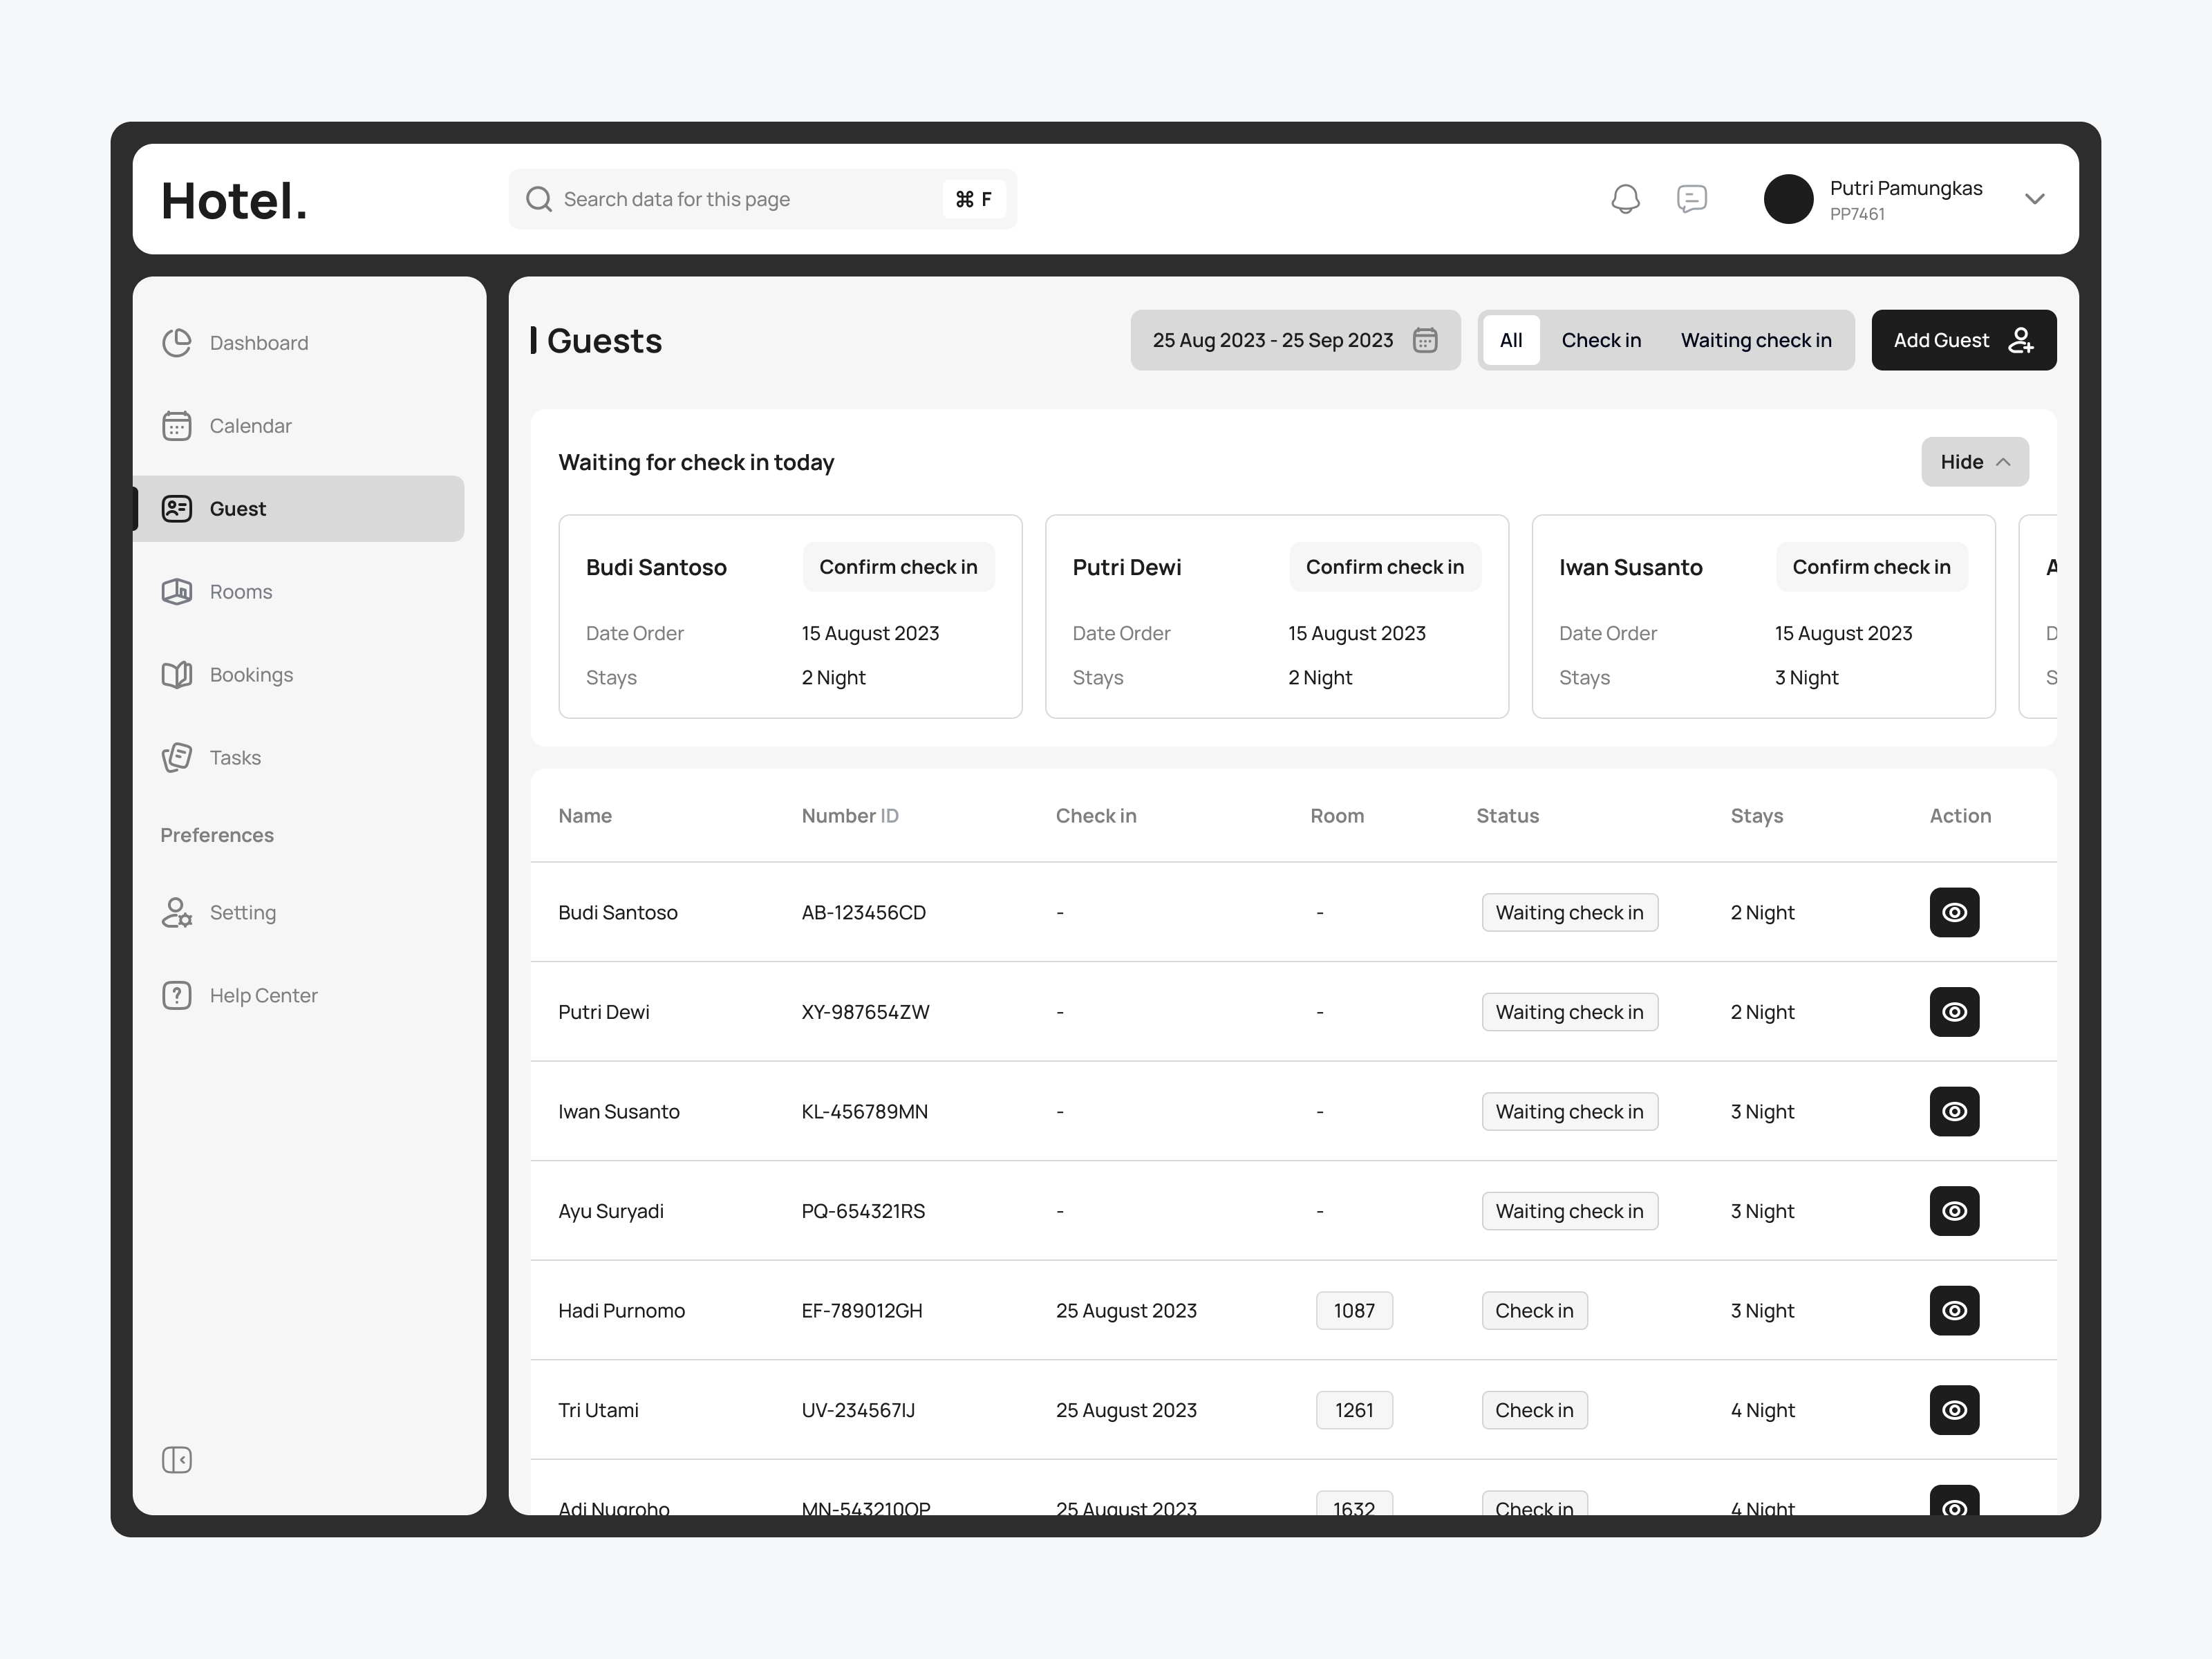
Task: Click Add Guest
Action: [1963, 340]
